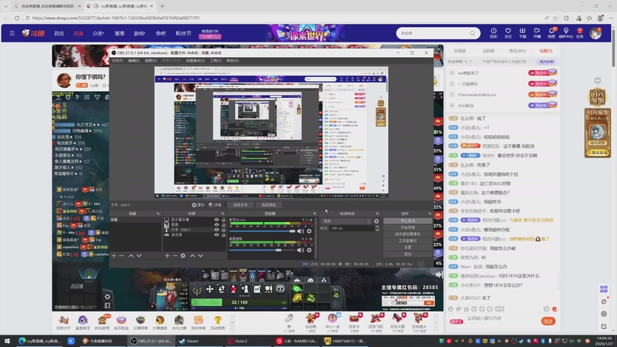Click orange send button in chat
This screenshot has width=617, height=347.
pos(548,322)
